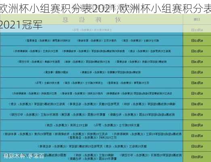Select the mirrored 6月13日 date cell
Screen dimensions: 211x162
coord(197,51)
